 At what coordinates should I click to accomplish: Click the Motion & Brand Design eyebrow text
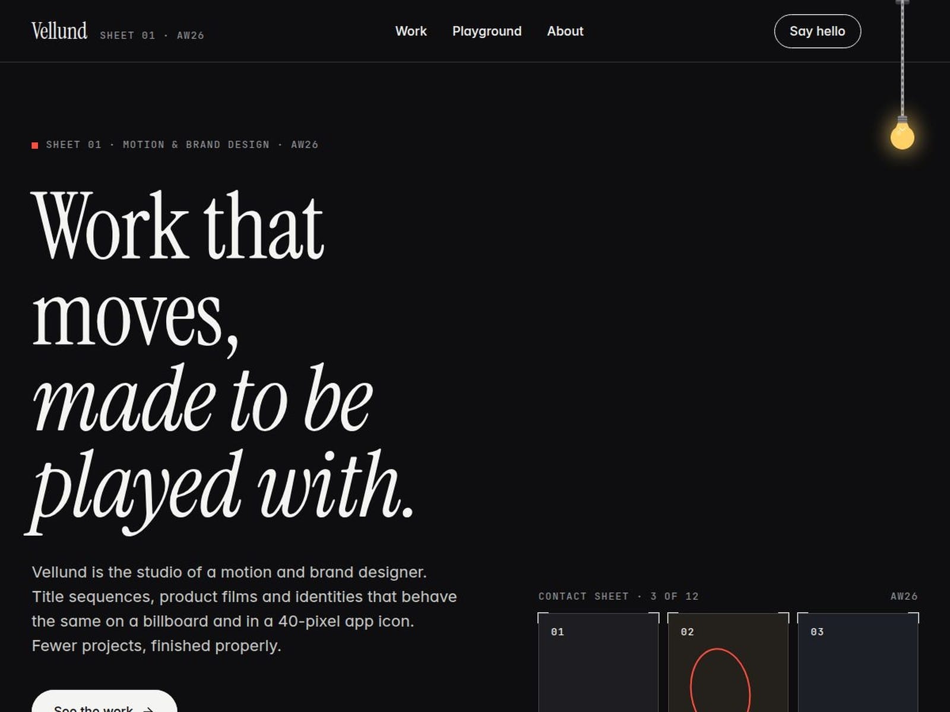pyautogui.click(x=196, y=145)
